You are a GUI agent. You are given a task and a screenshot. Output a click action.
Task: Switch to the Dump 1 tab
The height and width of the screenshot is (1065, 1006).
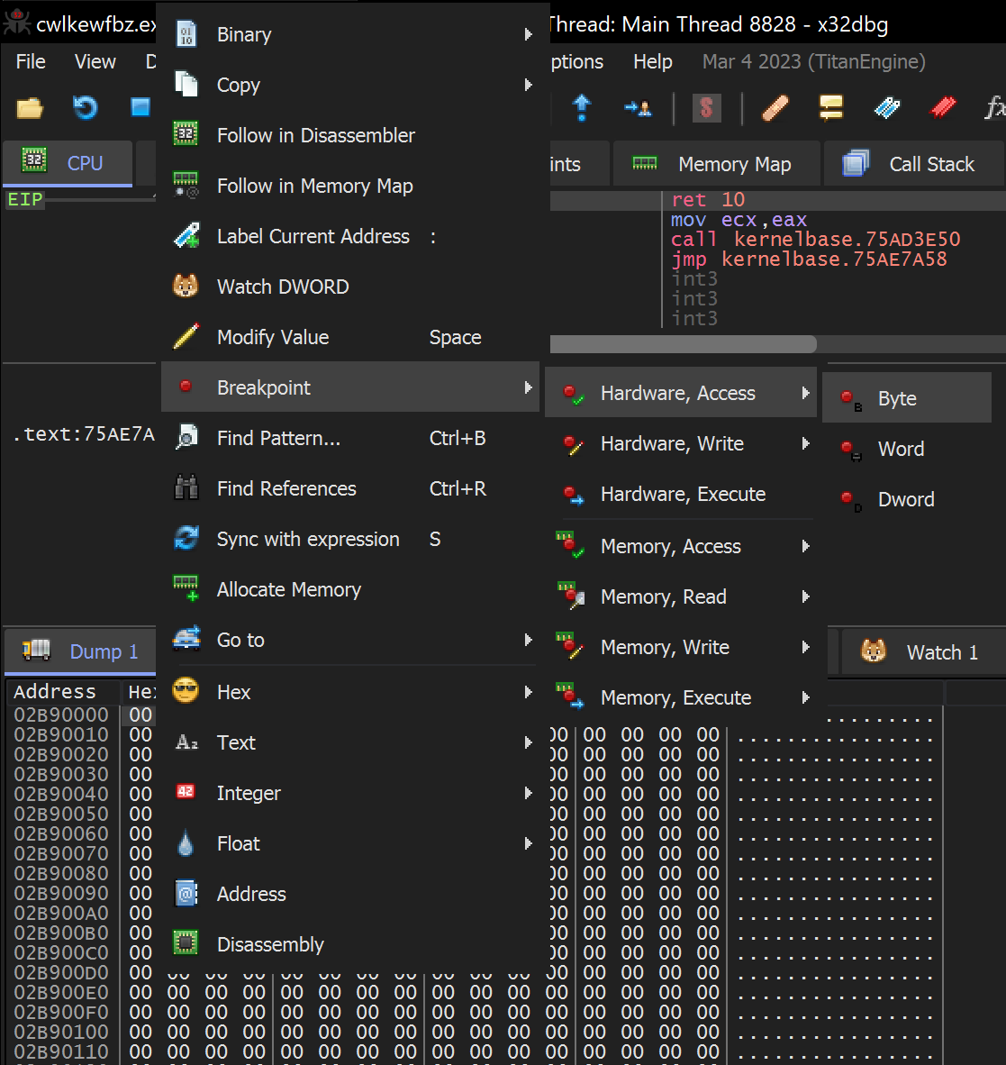pyautogui.click(x=80, y=651)
